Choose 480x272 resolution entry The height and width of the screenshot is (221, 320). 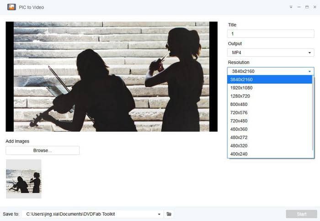point(270,137)
